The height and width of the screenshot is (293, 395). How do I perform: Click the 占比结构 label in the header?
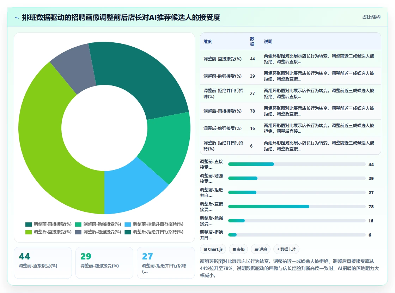point(371,17)
